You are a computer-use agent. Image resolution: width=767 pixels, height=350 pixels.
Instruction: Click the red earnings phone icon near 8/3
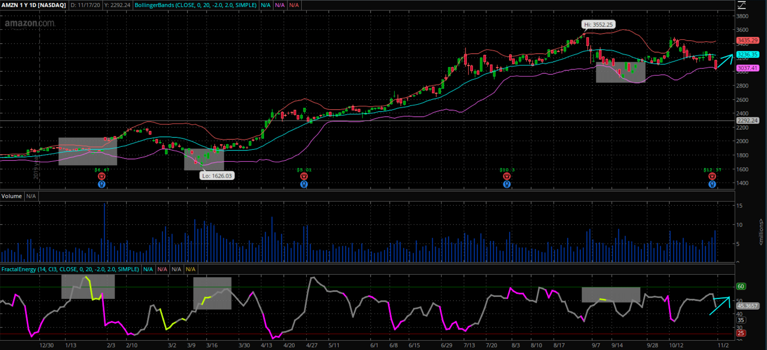(507, 176)
